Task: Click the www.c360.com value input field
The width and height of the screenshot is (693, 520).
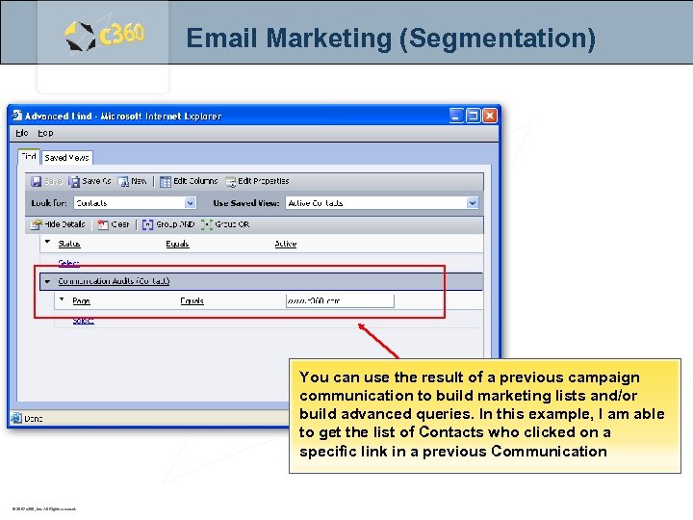Action: coord(340,300)
